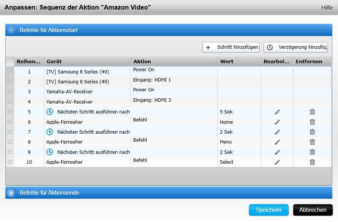338x222 pixels.
Task: Cancel changes with Abbrechen
Action: 313,210
